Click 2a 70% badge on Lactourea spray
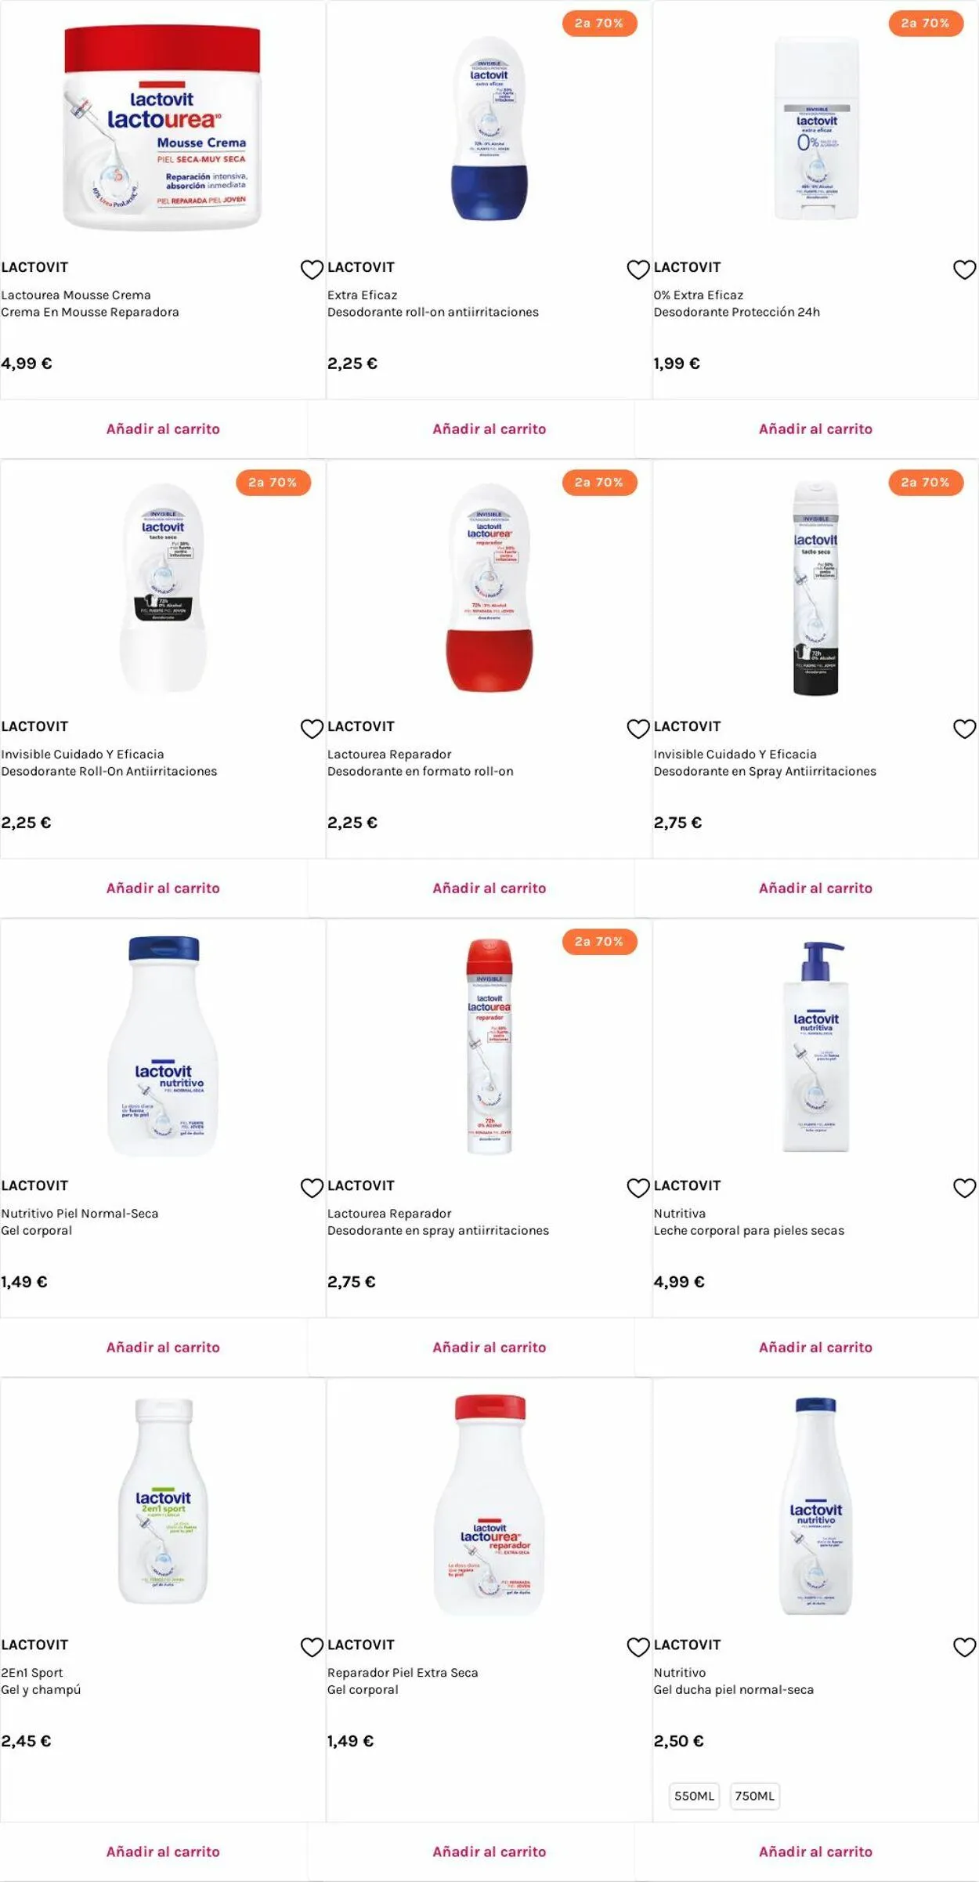 (599, 942)
